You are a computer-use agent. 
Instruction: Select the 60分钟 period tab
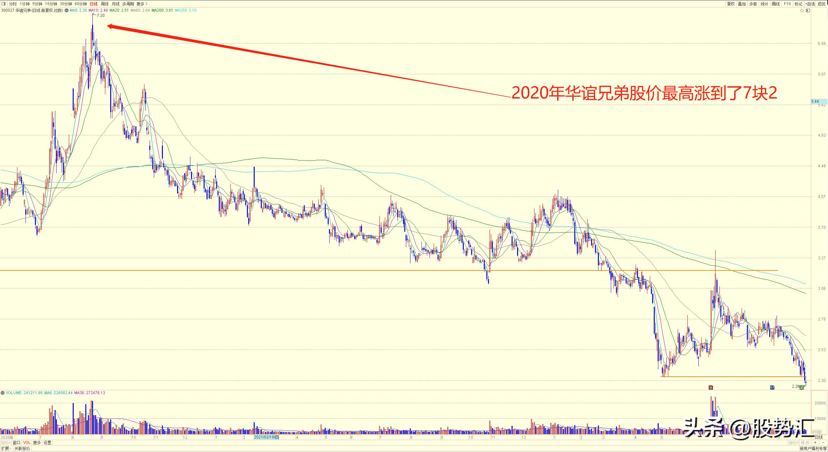pyautogui.click(x=80, y=4)
